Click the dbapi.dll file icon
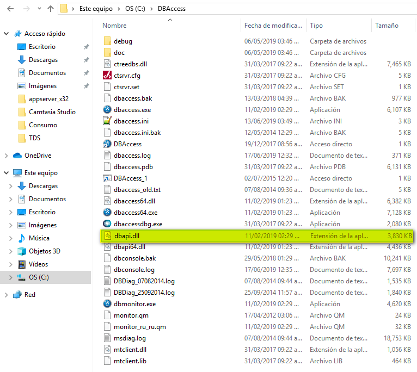The width and height of the screenshot is (417, 372). [108, 235]
